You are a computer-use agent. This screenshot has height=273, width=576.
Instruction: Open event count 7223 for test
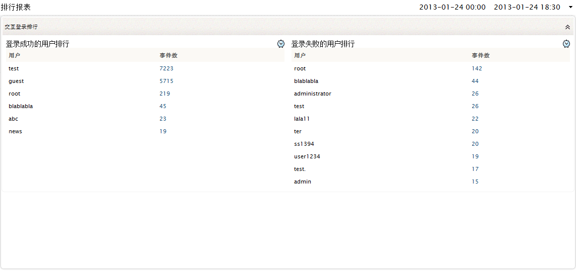click(x=166, y=68)
